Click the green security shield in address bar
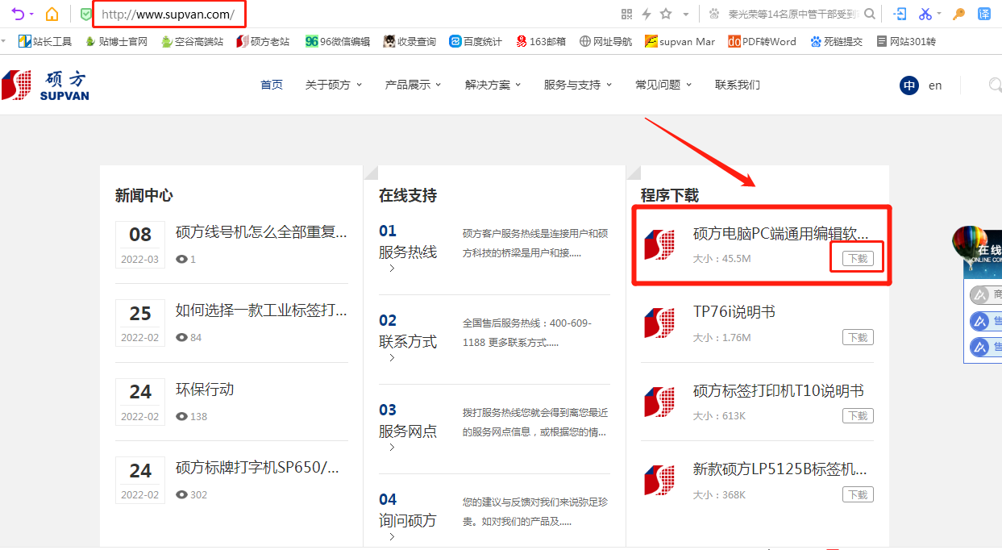The width and height of the screenshot is (1002, 550). point(85,14)
